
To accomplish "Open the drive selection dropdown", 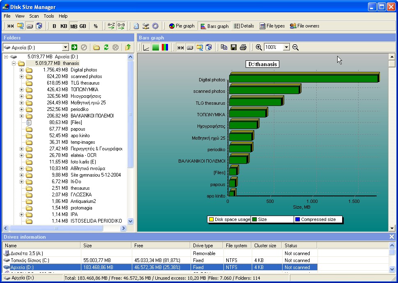I will pos(65,48).
